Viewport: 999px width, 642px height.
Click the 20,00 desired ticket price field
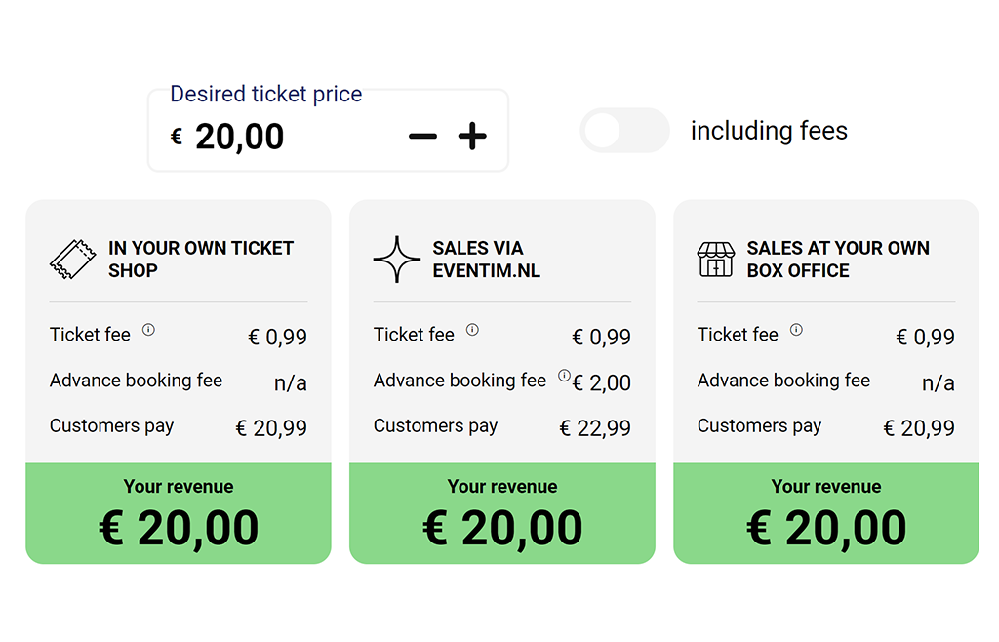(x=240, y=137)
